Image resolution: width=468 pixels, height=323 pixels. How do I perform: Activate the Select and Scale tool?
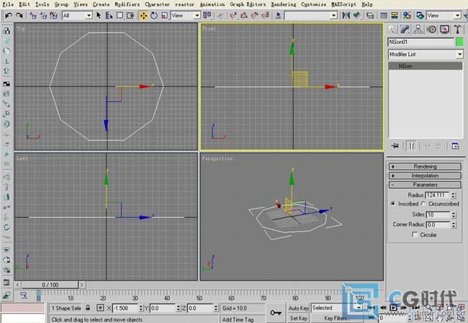click(x=164, y=15)
